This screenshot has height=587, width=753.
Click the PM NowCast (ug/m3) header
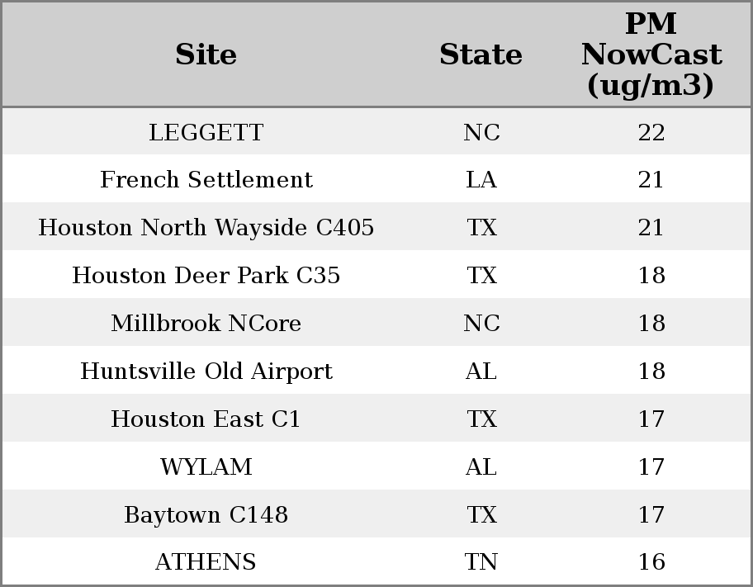[x=651, y=54]
